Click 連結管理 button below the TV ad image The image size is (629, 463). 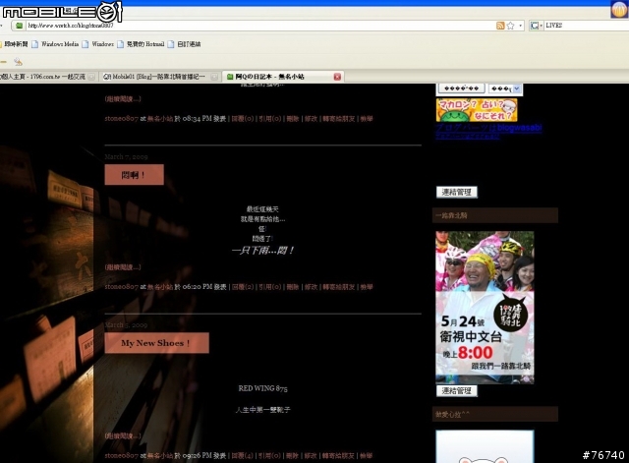coord(456,391)
